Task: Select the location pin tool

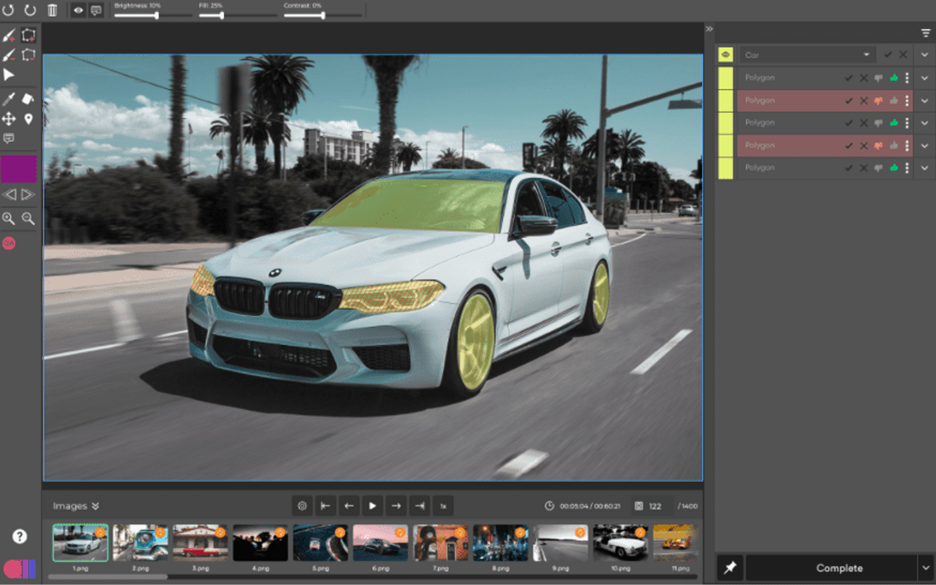Action: (28, 119)
